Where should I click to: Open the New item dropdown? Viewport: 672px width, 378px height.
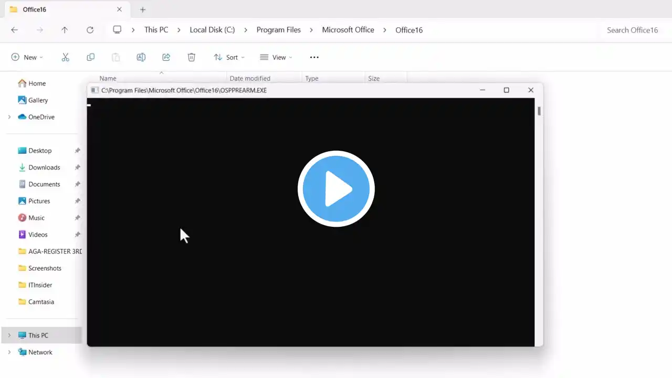point(27,57)
